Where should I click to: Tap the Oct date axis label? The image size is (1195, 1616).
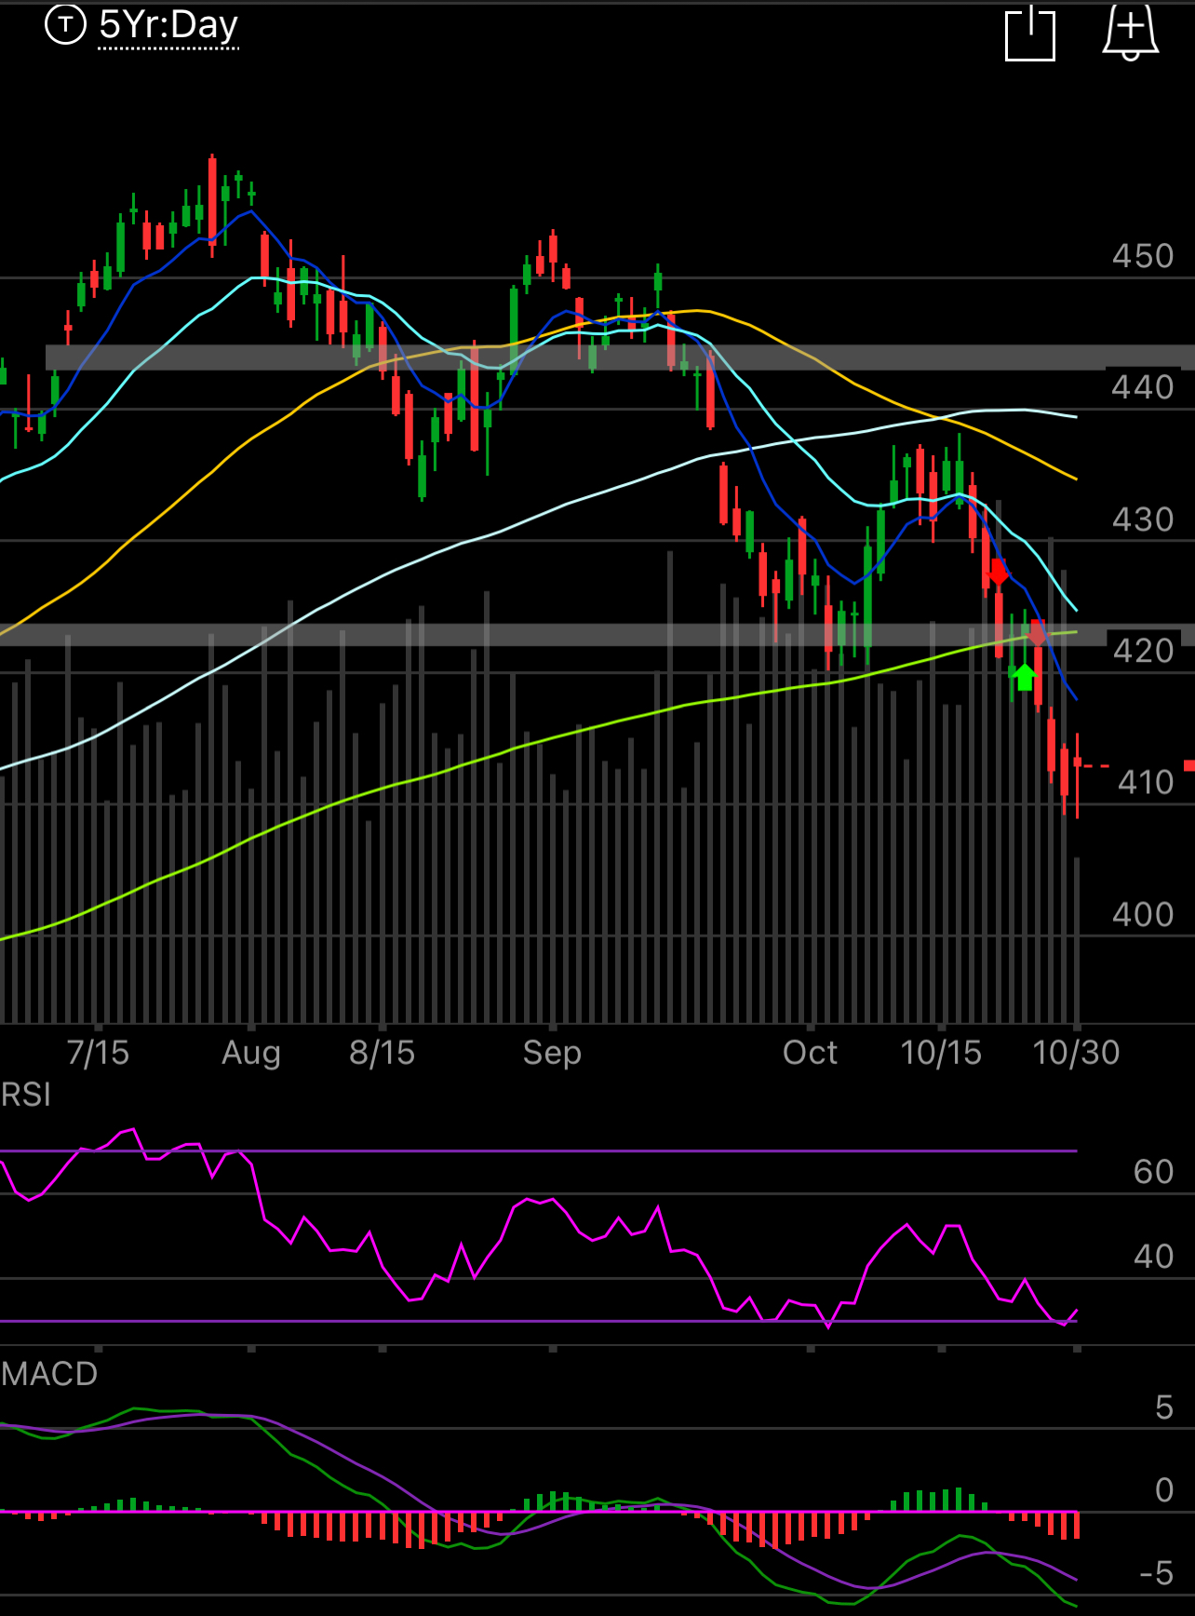click(810, 1053)
